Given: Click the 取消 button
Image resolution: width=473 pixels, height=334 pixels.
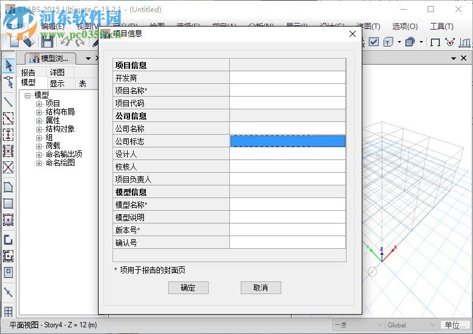Looking at the screenshot, I should [x=261, y=287].
